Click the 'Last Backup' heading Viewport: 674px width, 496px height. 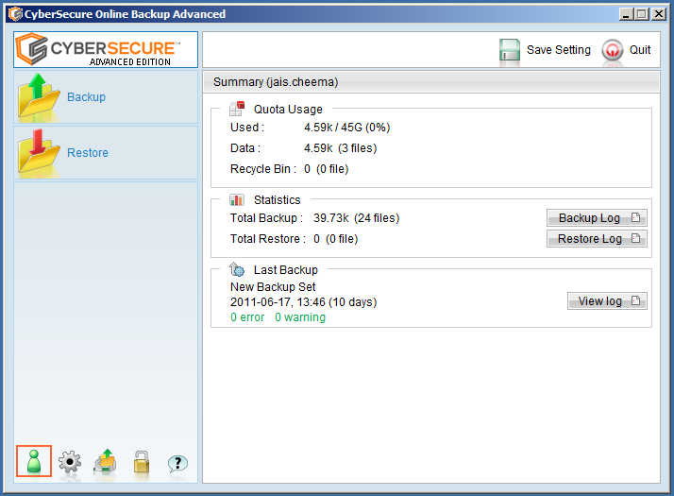click(286, 269)
